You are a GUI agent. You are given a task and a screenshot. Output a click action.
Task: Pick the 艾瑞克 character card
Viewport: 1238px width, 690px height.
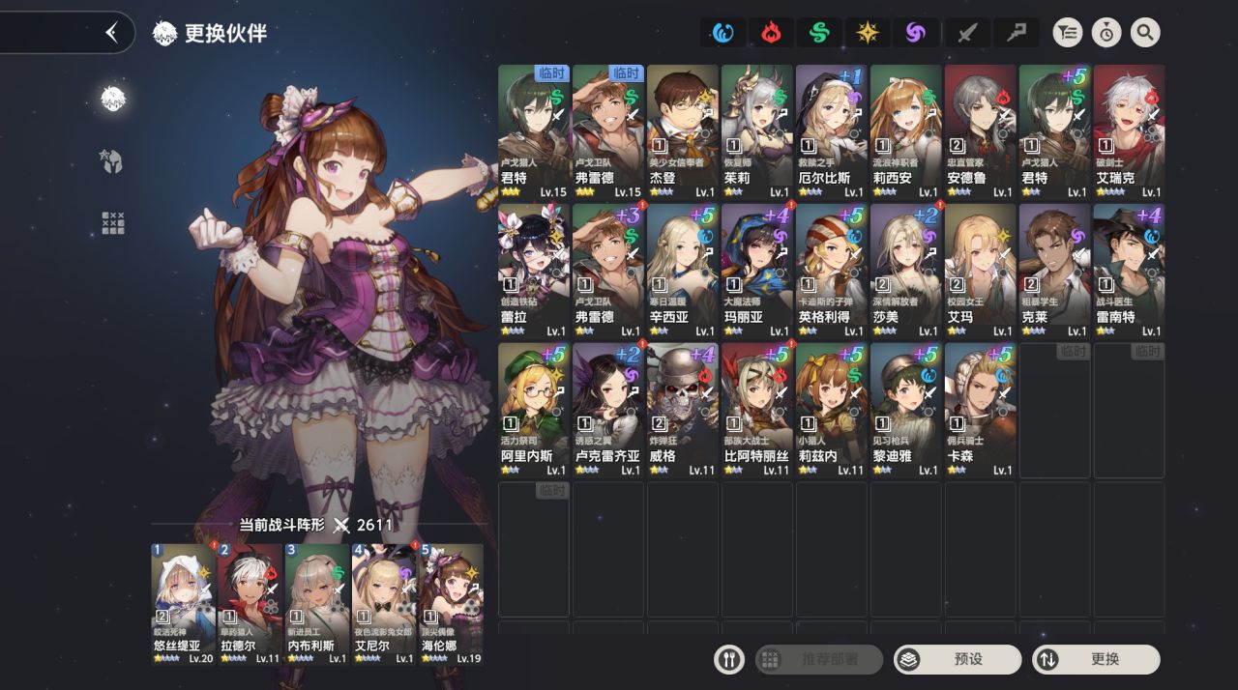1130,132
